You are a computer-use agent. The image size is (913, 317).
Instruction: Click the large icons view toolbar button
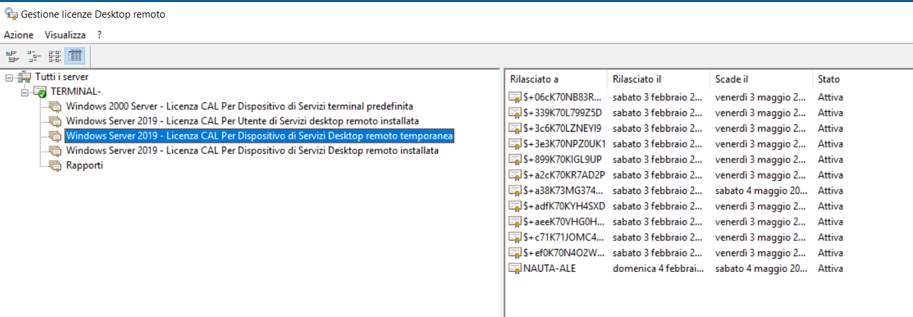pos(12,56)
